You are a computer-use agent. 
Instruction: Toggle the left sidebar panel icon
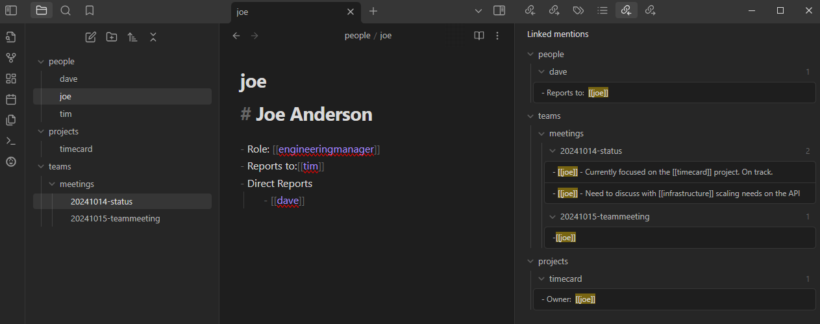pos(10,10)
